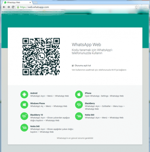Click the 'Android' platform title
This screenshot has width=150, height=152.
[x=34, y=93]
